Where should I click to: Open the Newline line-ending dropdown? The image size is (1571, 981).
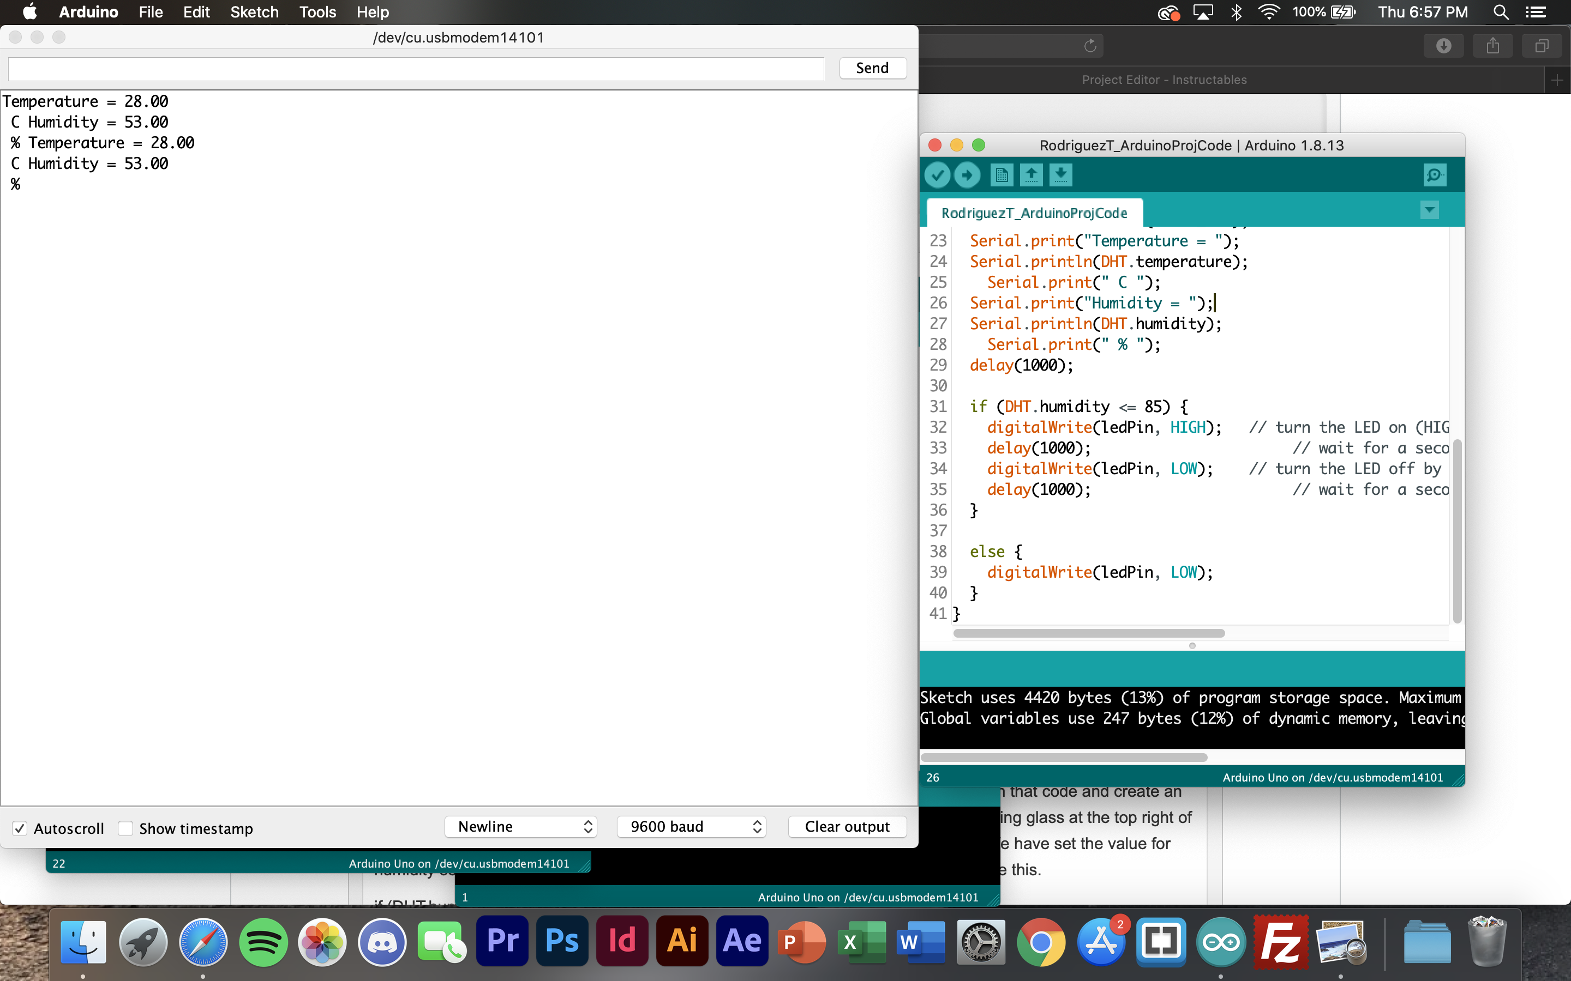(x=520, y=827)
